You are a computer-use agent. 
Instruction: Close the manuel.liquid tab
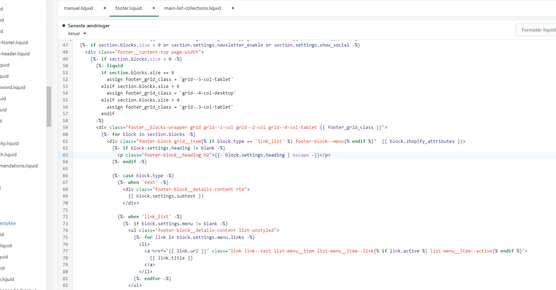105,8
